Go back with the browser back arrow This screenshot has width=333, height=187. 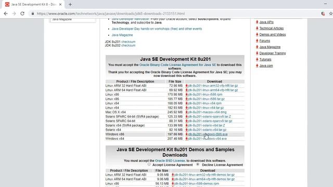click(x=6, y=14)
